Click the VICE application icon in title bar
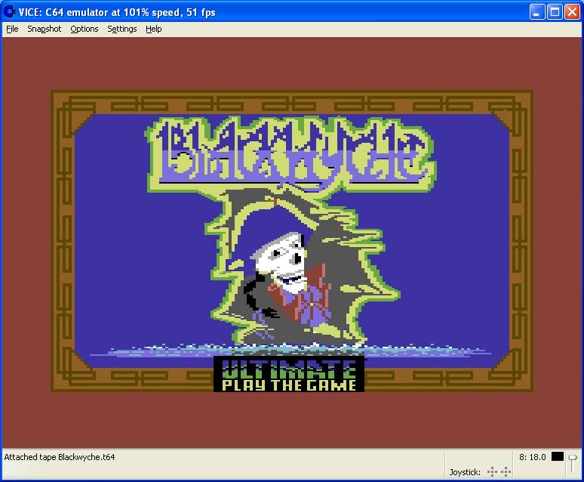Image resolution: width=584 pixels, height=482 pixels. point(9,12)
